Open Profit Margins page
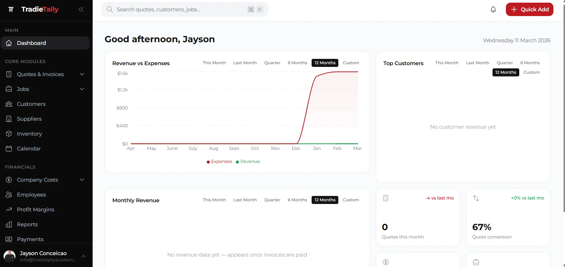The image size is (565, 267). pos(45,210)
